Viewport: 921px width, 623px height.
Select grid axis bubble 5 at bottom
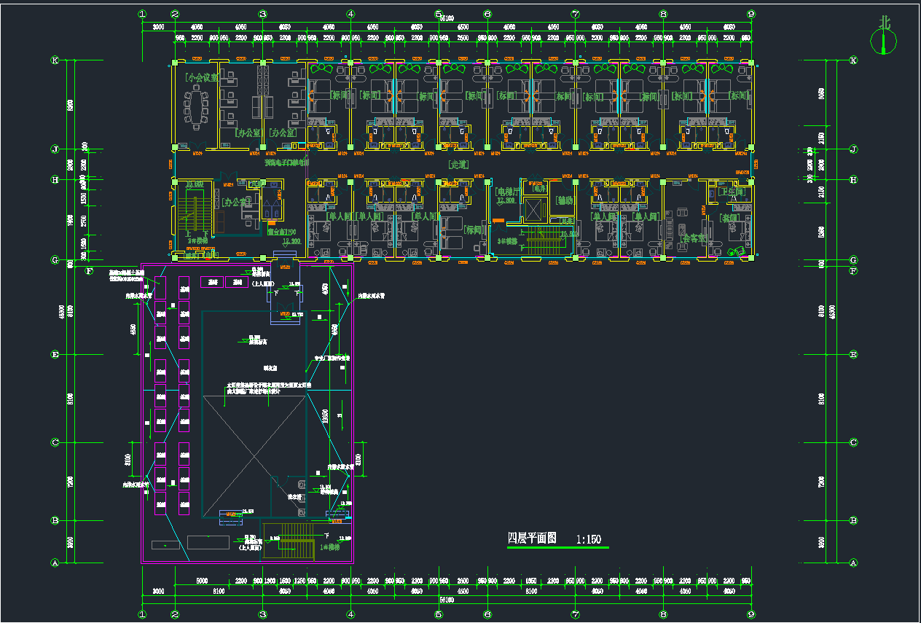click(439, 615)
